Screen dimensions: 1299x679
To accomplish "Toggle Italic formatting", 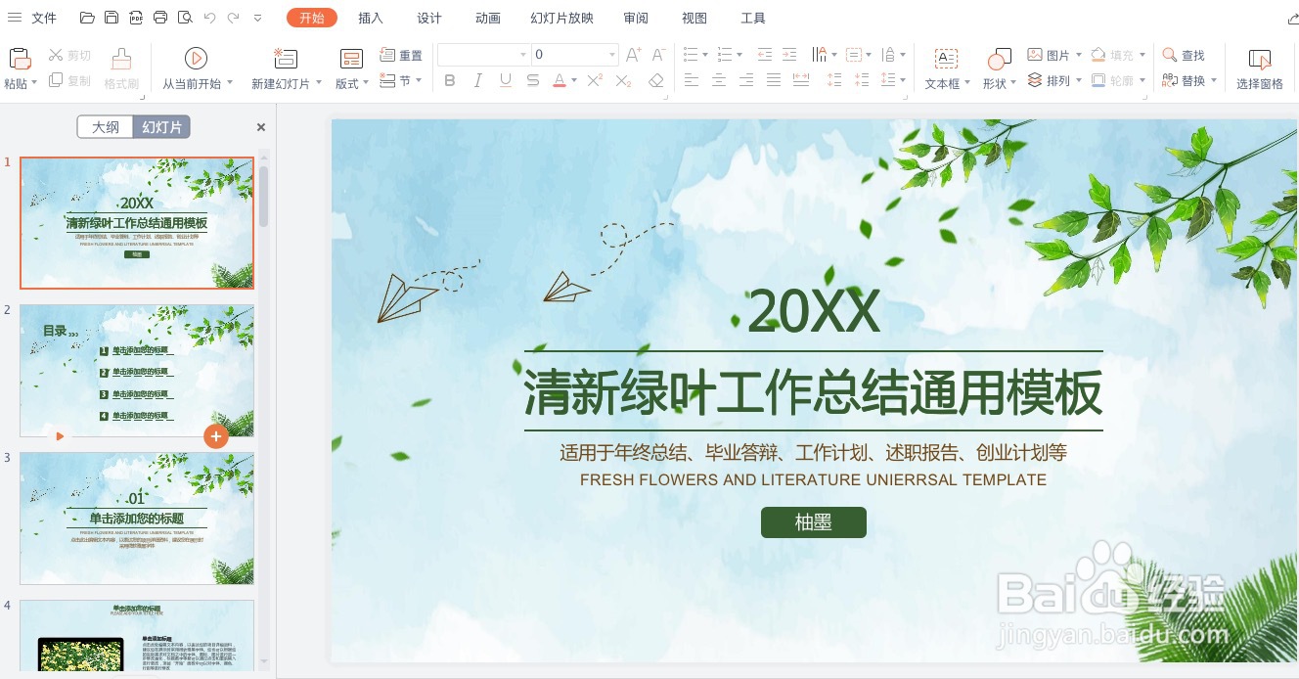I will tap(477, 80).
